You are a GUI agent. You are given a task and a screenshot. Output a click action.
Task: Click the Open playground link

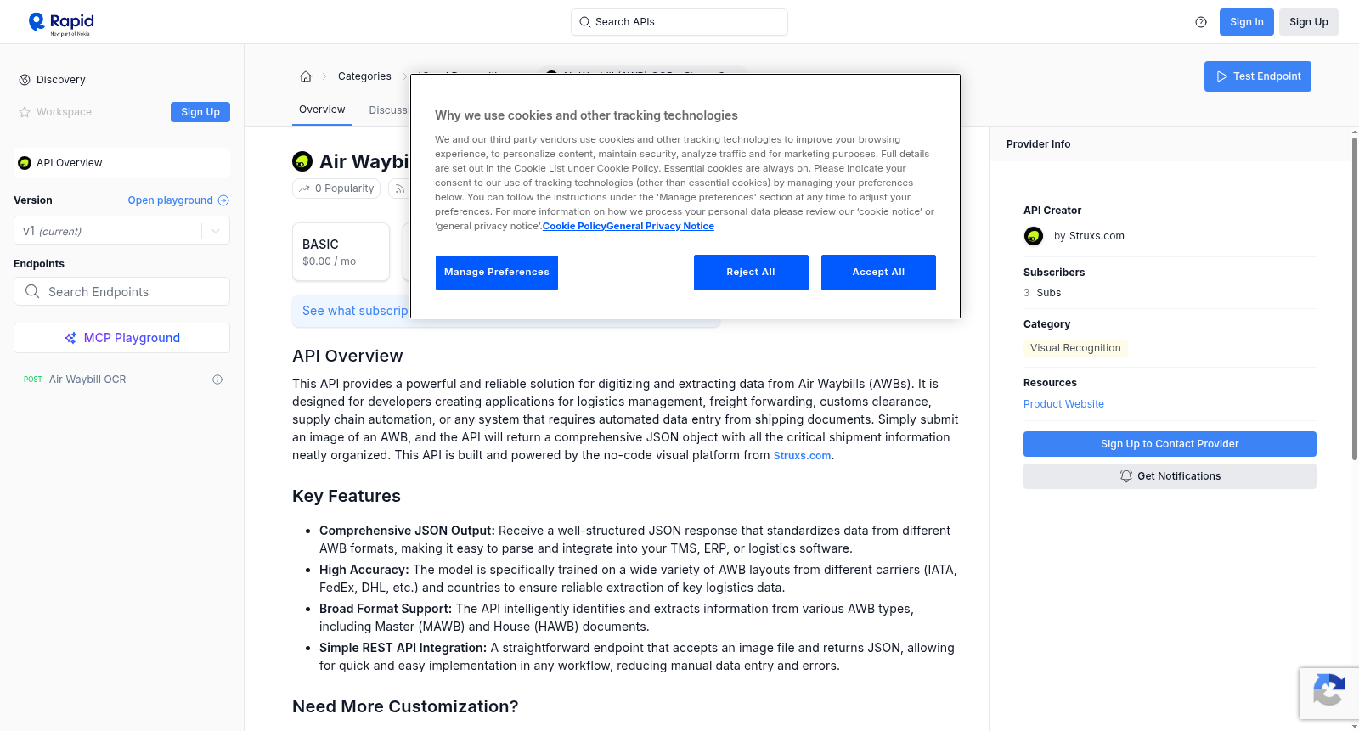(x=178, y=200)
